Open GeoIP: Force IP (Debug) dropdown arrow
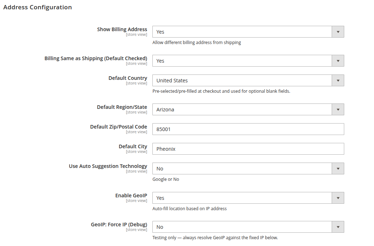The width and height of the screenshot is (374, 246). coord(338,227)
